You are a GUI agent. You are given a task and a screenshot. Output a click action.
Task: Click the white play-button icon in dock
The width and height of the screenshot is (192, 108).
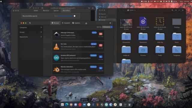[x=89, y=105]
